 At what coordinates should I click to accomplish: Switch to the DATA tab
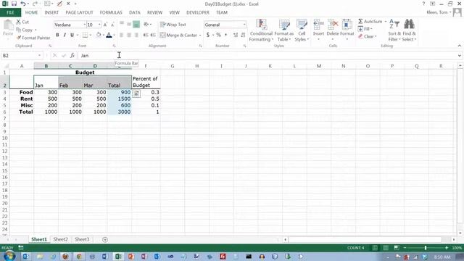135,12
